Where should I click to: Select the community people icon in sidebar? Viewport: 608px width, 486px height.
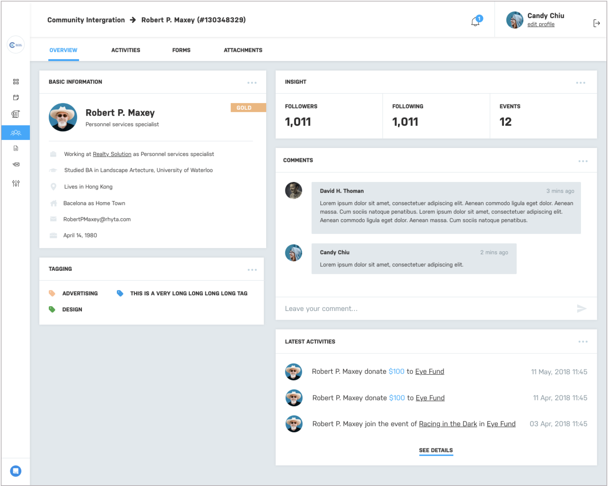pyautogui.click(x=16, y=133)
